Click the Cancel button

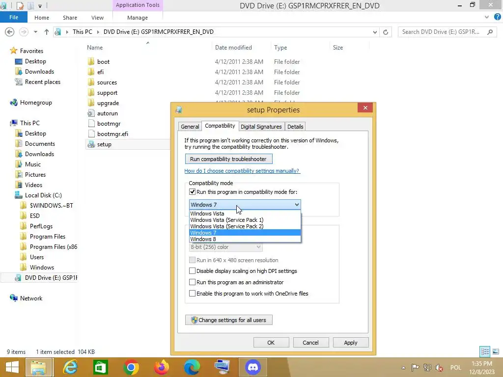tap(310, 342)
